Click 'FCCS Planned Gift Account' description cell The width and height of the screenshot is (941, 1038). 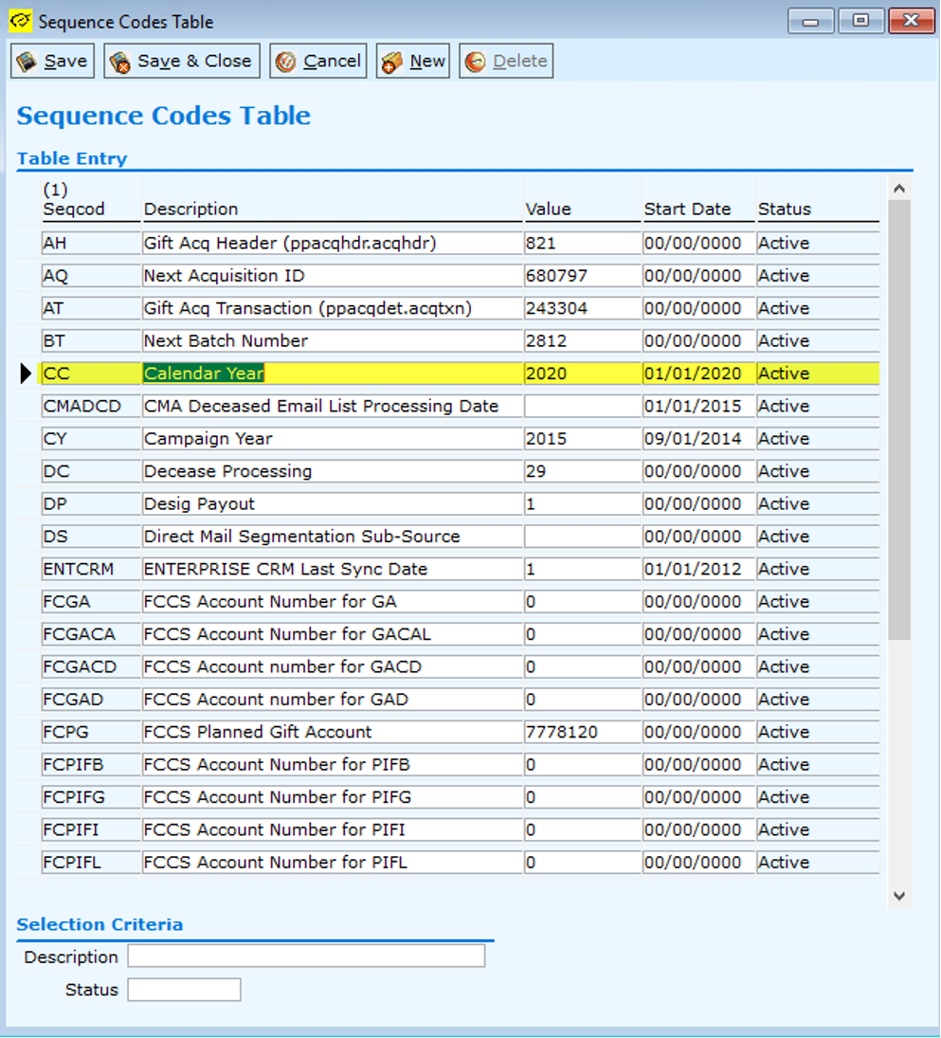pyautogui.click(x=333, y=732)
